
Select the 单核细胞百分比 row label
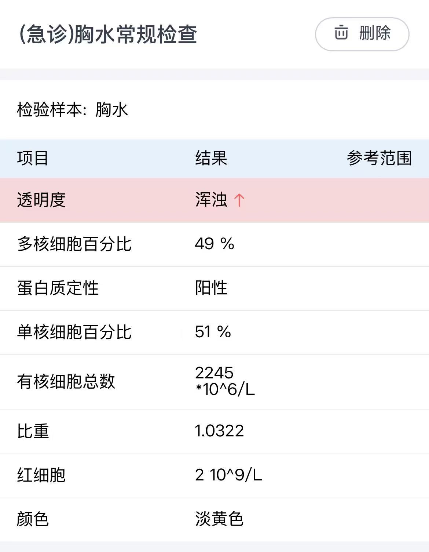[74, 332]
